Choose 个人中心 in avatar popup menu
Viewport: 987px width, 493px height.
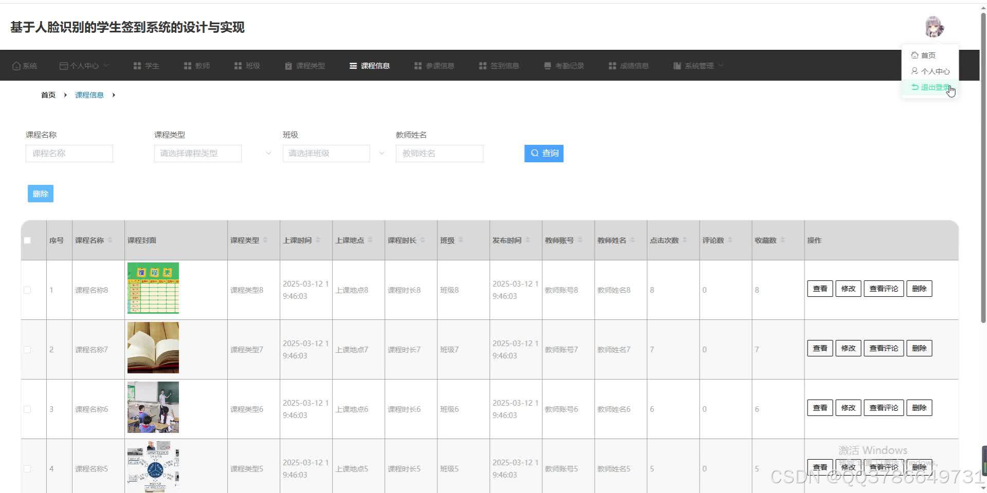(x=930, y=71)
